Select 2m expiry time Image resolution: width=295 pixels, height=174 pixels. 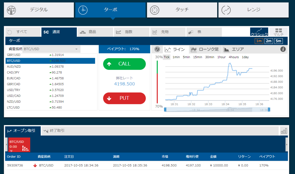[x=269, y=41]
